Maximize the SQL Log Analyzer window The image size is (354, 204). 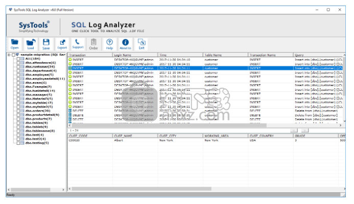pos(328,10)
